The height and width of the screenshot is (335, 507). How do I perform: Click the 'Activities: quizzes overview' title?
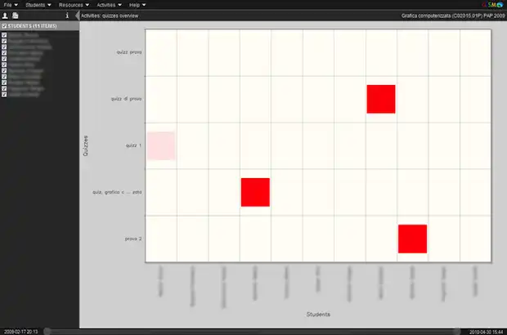[x=110, y=16]
